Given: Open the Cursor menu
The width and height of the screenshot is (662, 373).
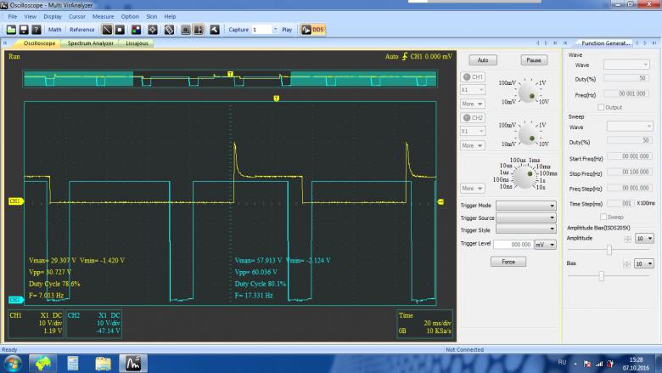Looking at the screenshot, I should tap(77, 16).
